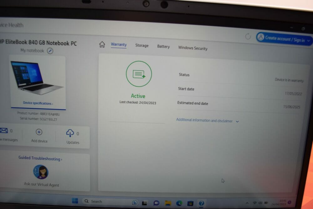This screenshot has width=313, height=209.
Task: Click the EliteBook laptop product image
Action: (37, 78)
